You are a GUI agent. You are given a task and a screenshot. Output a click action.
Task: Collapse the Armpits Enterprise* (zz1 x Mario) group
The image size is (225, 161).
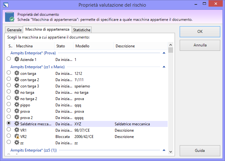coord(164,67)
